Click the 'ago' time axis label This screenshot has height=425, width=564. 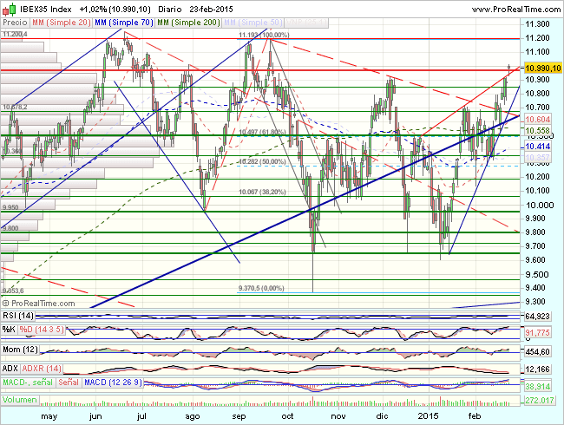point(193,416)
